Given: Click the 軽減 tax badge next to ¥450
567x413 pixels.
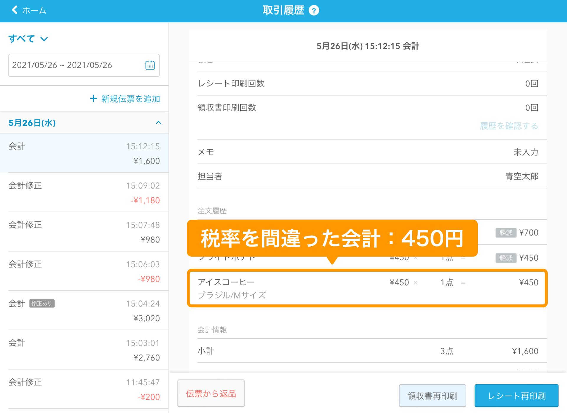Looking at the screenshot, I should [x=506, y=258].
